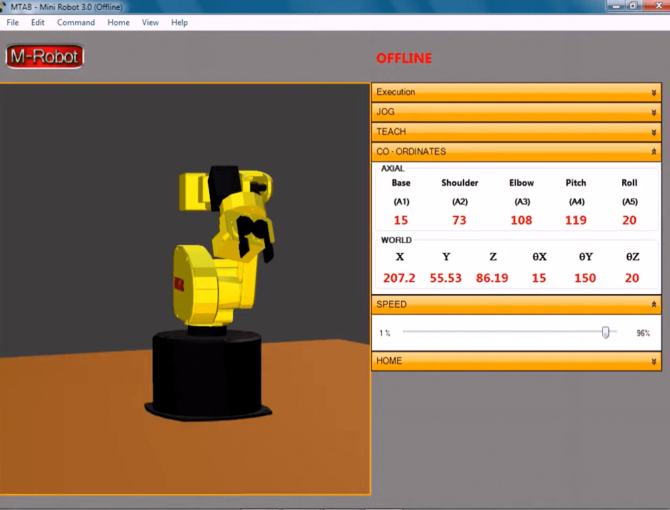Screen dimensions: 670x510
Task: Click the Roll A5 value 20
Action: (629, 220)
